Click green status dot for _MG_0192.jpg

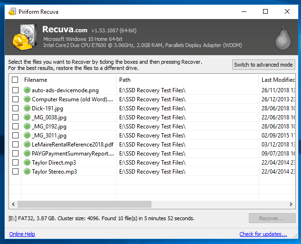coord(27,126)
